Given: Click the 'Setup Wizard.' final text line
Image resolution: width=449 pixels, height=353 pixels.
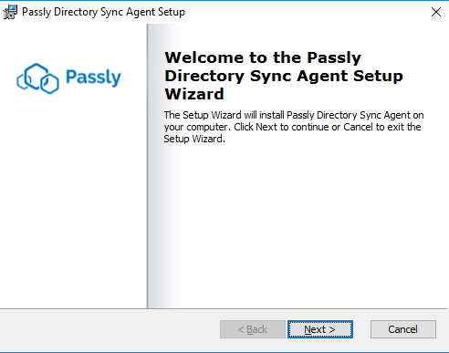Looking at the screenshot, I should pyautogui.click(x=194, y=139).
